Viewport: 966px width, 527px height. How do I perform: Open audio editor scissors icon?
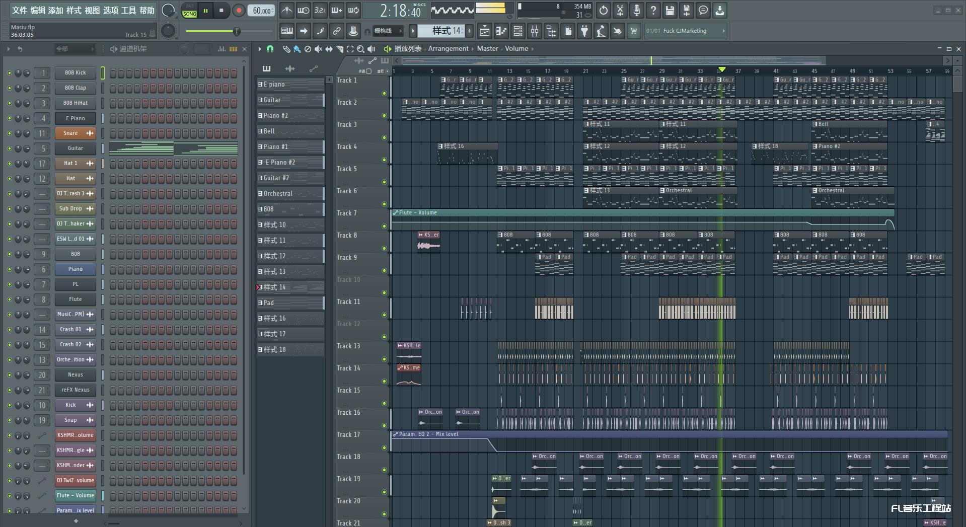(x=620, y=10)
